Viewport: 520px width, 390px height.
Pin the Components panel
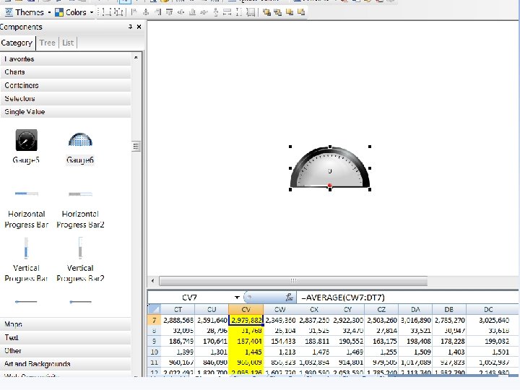click(x=130, y=27)
